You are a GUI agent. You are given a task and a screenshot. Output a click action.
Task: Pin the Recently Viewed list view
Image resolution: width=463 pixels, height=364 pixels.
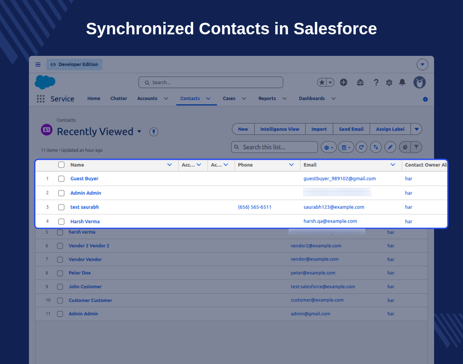[x=153, y=132]
